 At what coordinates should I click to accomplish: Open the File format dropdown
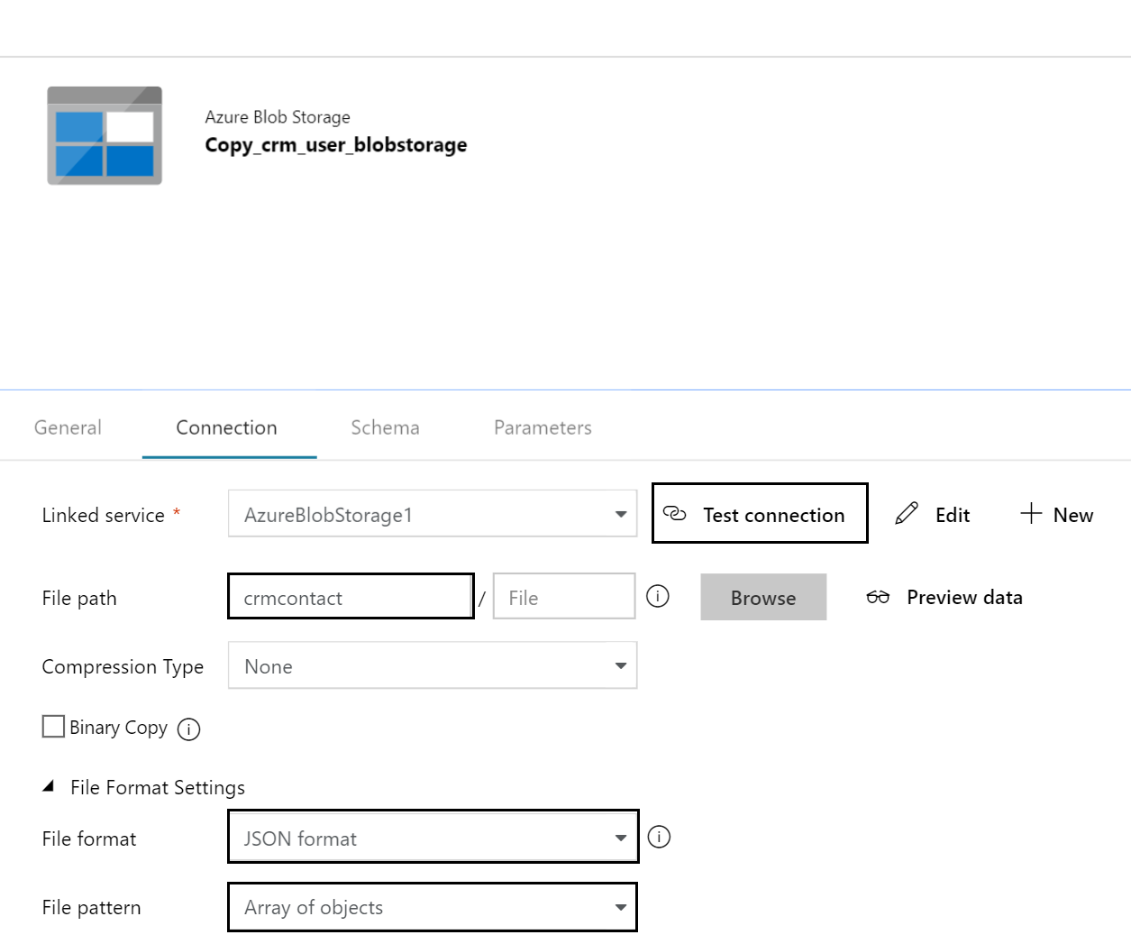[433, 837]
